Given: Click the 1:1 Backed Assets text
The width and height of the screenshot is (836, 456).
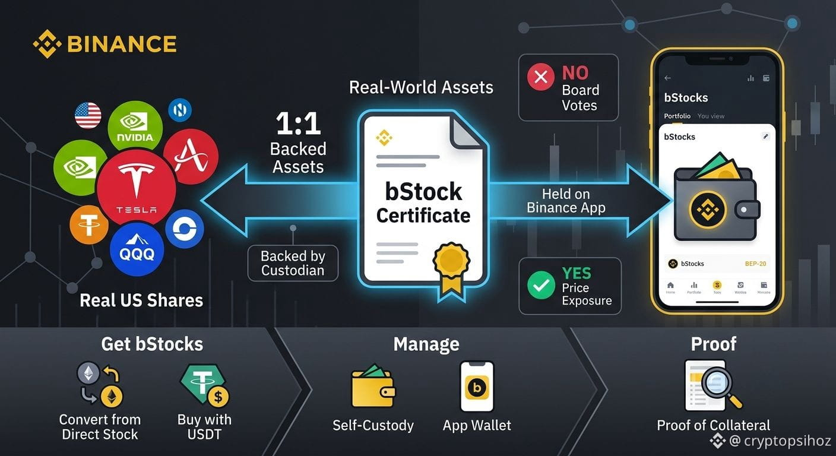Looking at the screenshot, I should coord(298,142).
